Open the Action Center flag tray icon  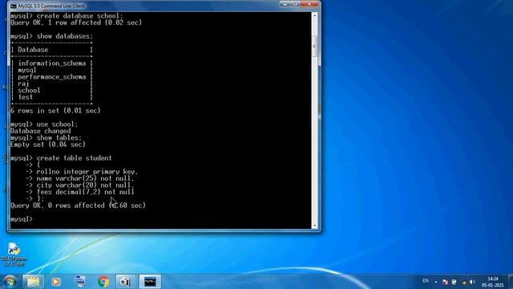[x=446, y=282]
